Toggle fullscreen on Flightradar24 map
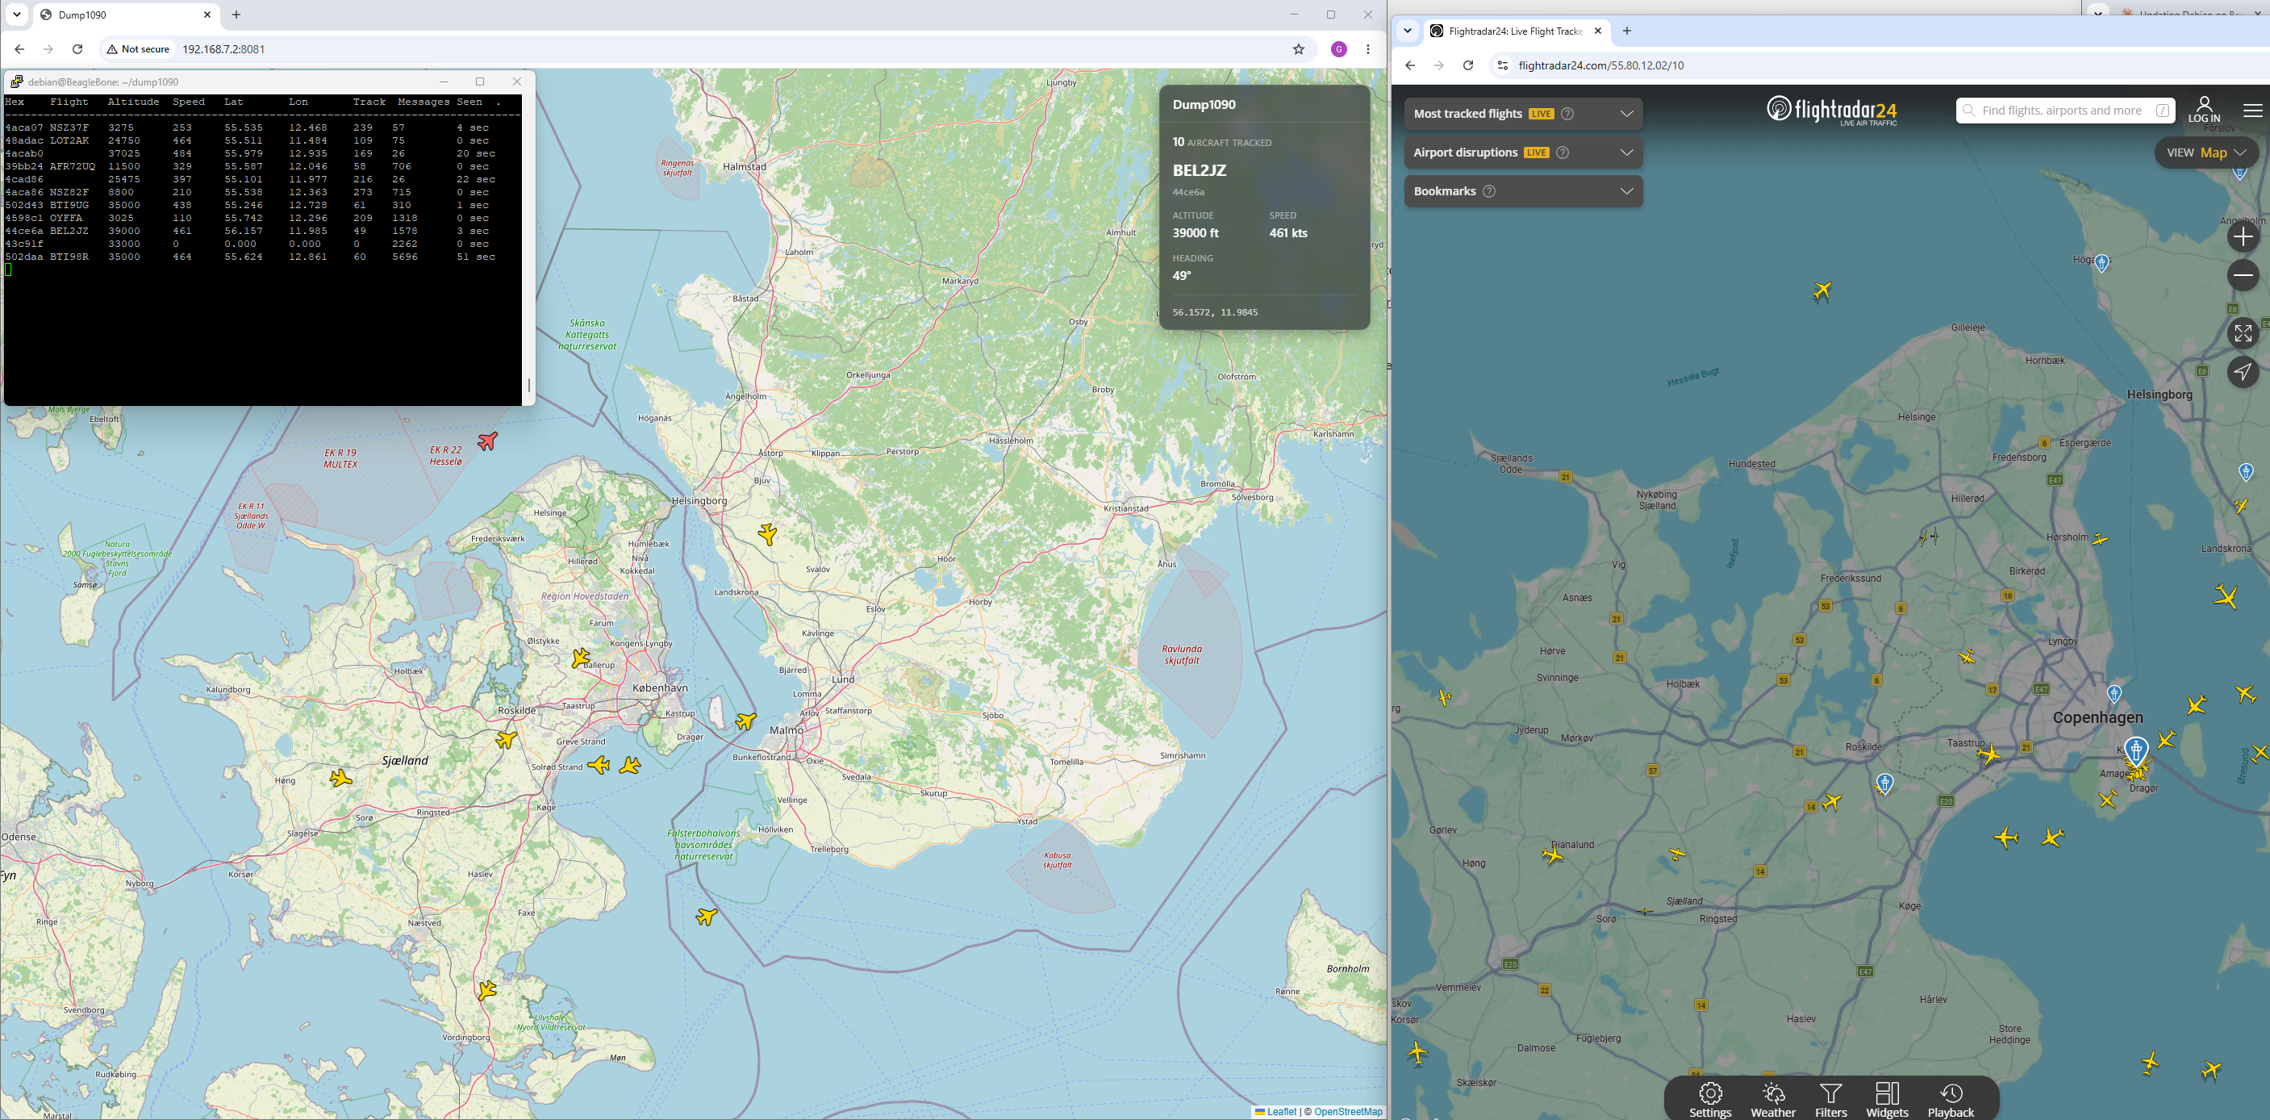Screen dimensions: 2270x1120 click(2243, 333)
